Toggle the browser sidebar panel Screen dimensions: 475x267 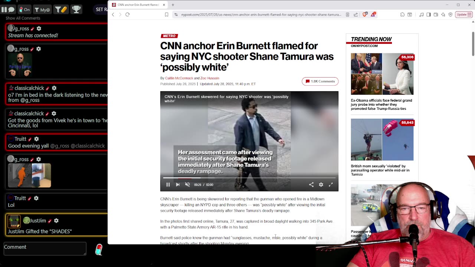click(429, 14)
